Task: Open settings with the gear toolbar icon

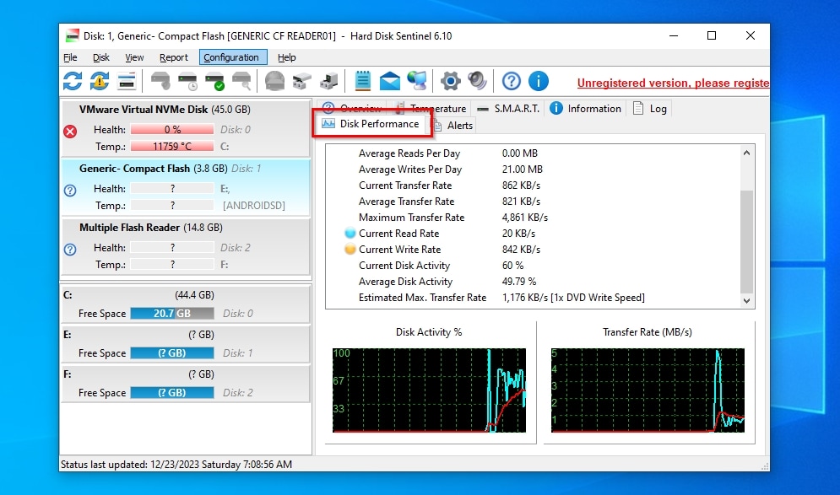Action: pos(451,81)
